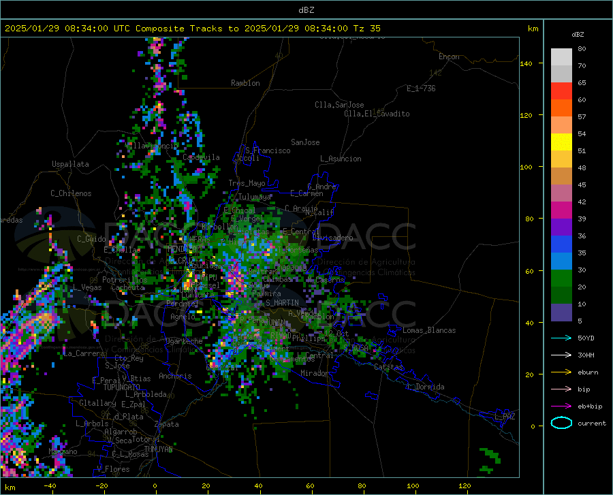Click the TUPUNGATO map label
Viewport: 613px width, 495px height.
122,387
